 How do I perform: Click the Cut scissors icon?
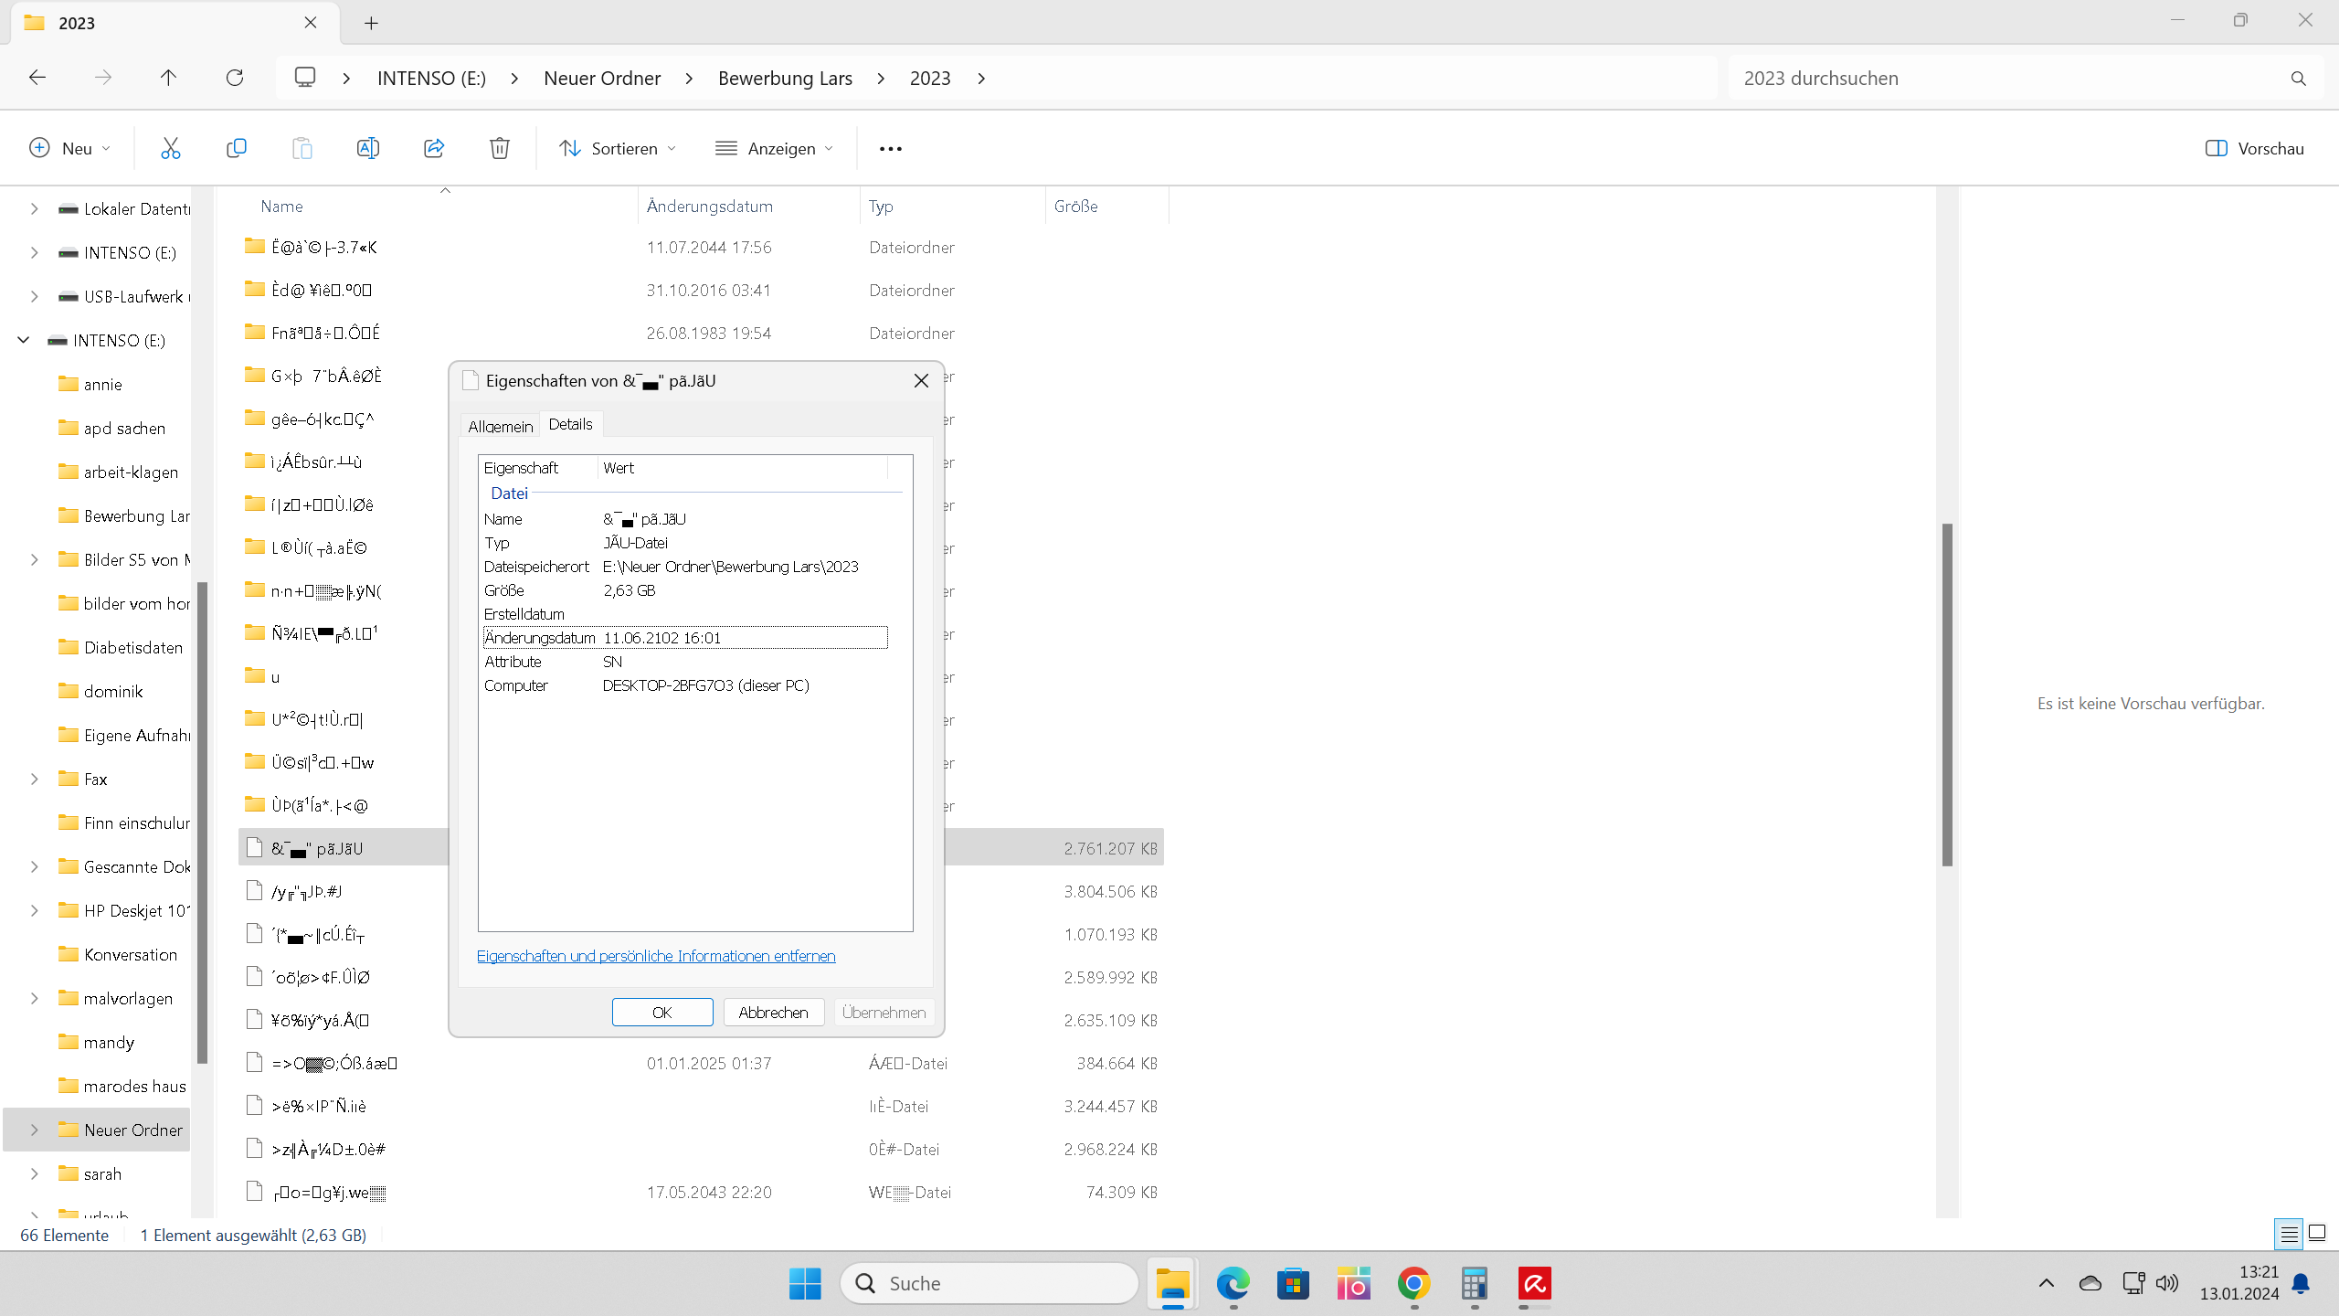pos(170,148)
